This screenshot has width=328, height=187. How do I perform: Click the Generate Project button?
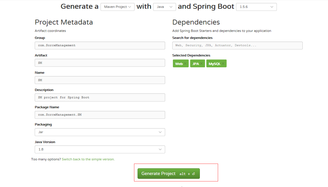[x=168, y=173]
